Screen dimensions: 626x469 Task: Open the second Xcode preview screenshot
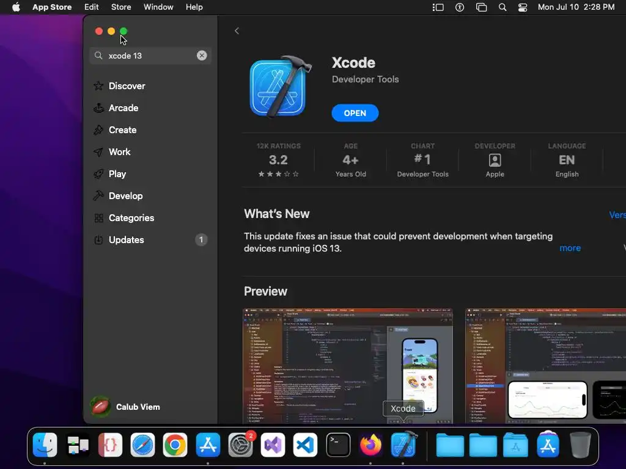coord(546,366)
